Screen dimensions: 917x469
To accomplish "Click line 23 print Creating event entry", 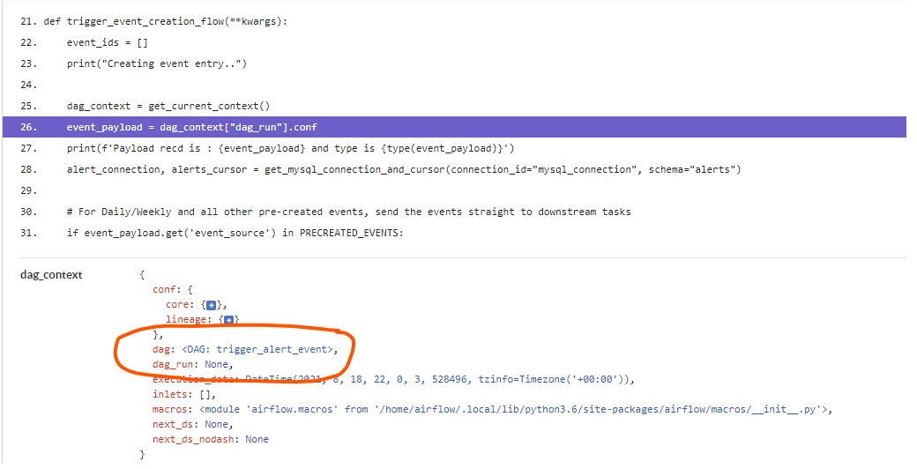I will 157,63.
